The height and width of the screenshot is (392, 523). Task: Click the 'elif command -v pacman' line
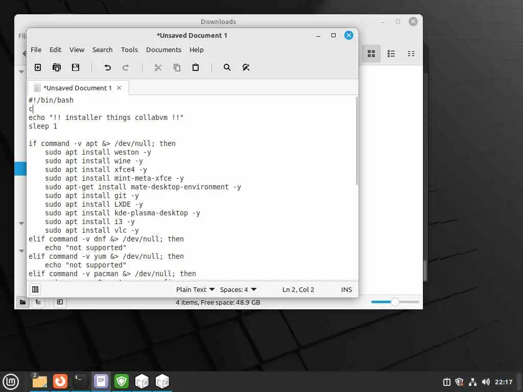[x=112, y=274]
